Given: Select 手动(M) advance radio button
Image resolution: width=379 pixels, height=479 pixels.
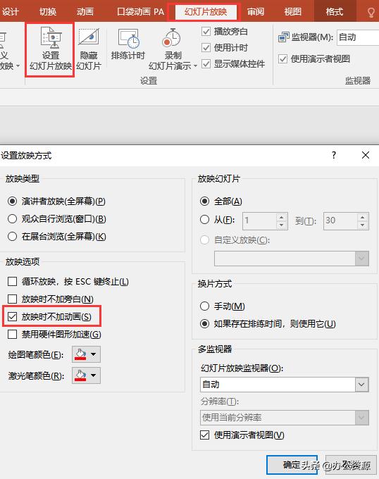Looking at the screenshot, I should point(204,306).
